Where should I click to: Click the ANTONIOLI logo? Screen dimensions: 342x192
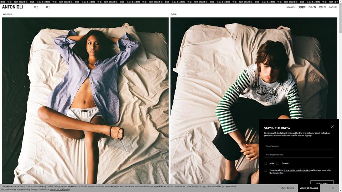tap(12, 7)
